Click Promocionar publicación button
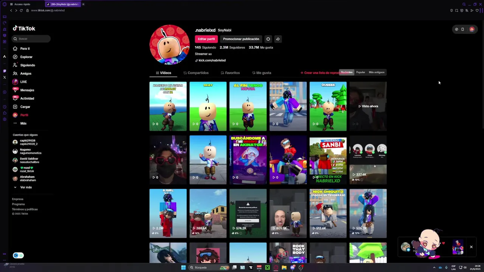 pyautogui.click(x=241, y=39)
